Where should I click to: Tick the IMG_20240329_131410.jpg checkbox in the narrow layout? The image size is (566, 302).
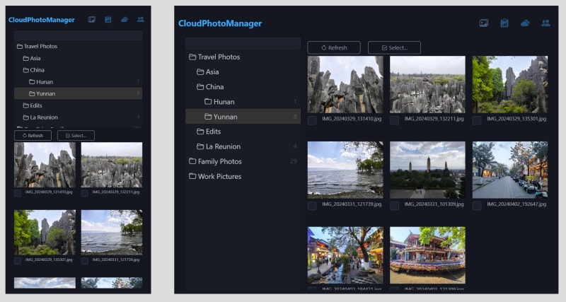click(x=17, y=193)
